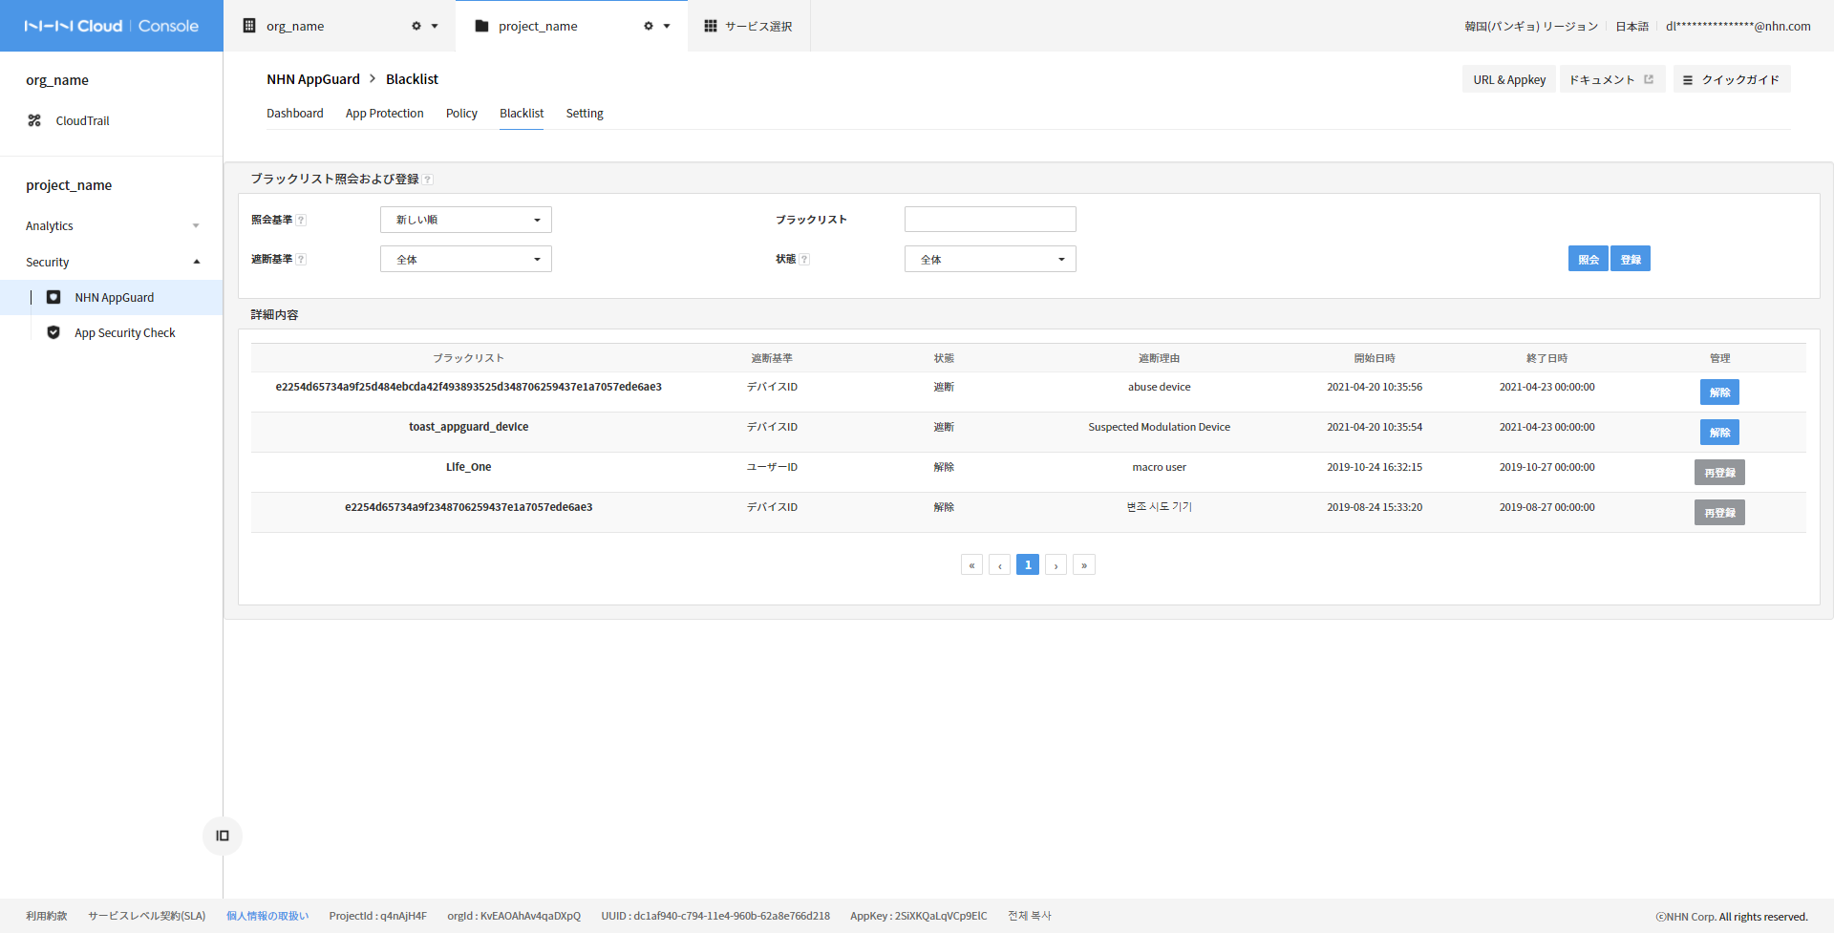Viewport: 1834px width, 933px height.
Task: Open 利用約款 footer link
Action: click(x=47, y=916)
